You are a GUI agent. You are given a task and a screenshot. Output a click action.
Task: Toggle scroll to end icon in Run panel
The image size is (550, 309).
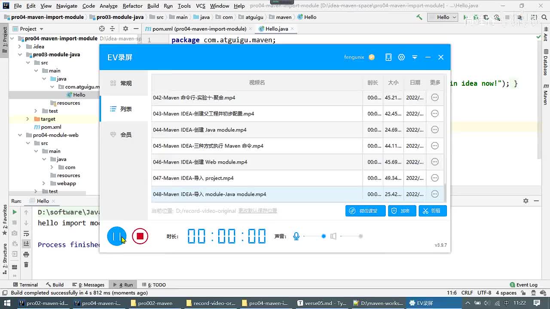[x=26, y=244]
